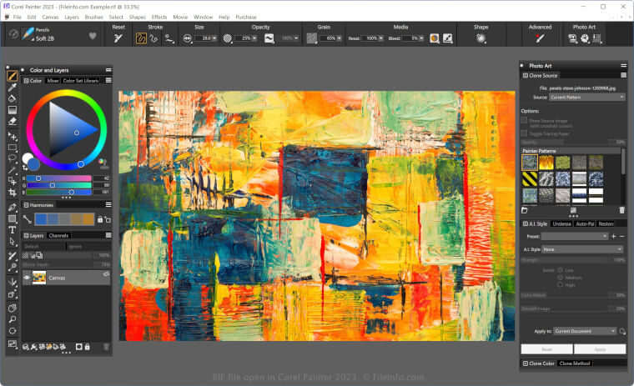Viewport: 634px width, 386px height.
Task: Click the Reset brush icon
Action: (x=118, y=38)
